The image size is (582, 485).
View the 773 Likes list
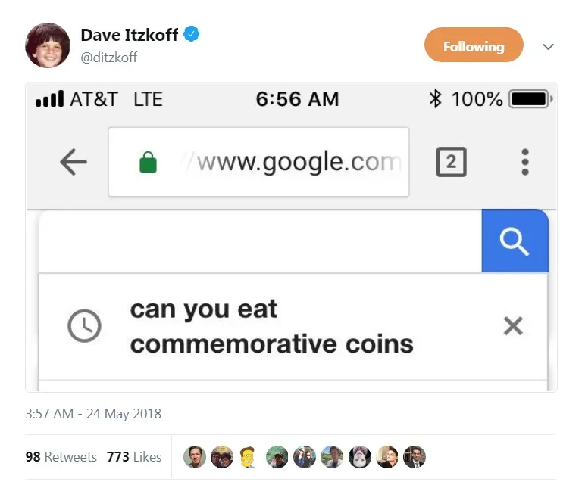(134, 457)
